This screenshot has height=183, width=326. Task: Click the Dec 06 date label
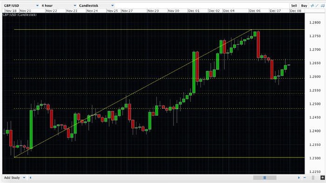pos(255,11)
